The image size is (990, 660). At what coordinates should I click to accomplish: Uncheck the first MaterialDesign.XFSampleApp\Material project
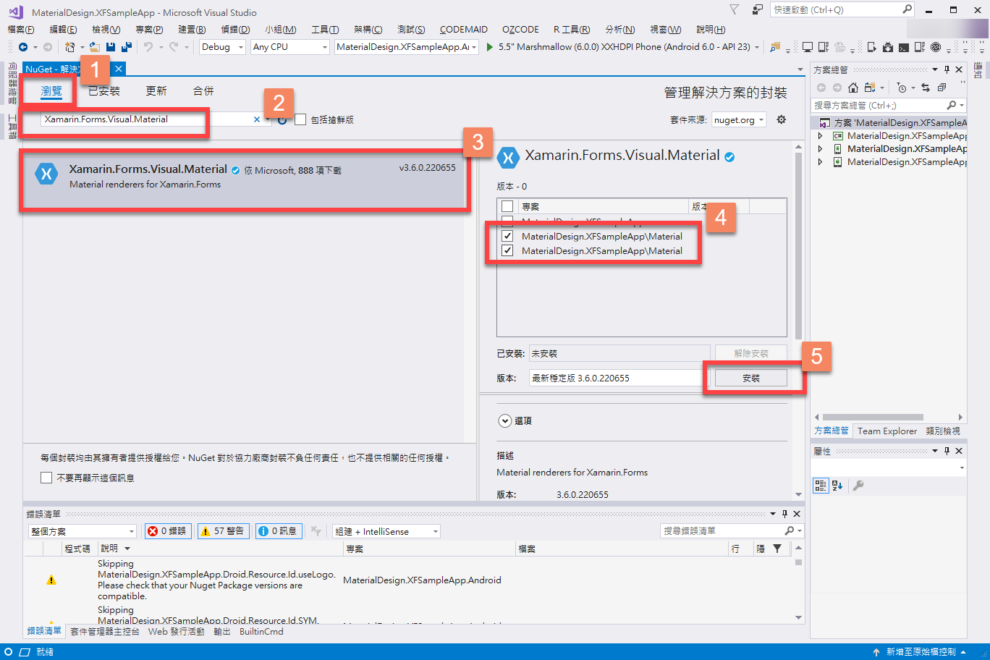(x=507, y=235)
